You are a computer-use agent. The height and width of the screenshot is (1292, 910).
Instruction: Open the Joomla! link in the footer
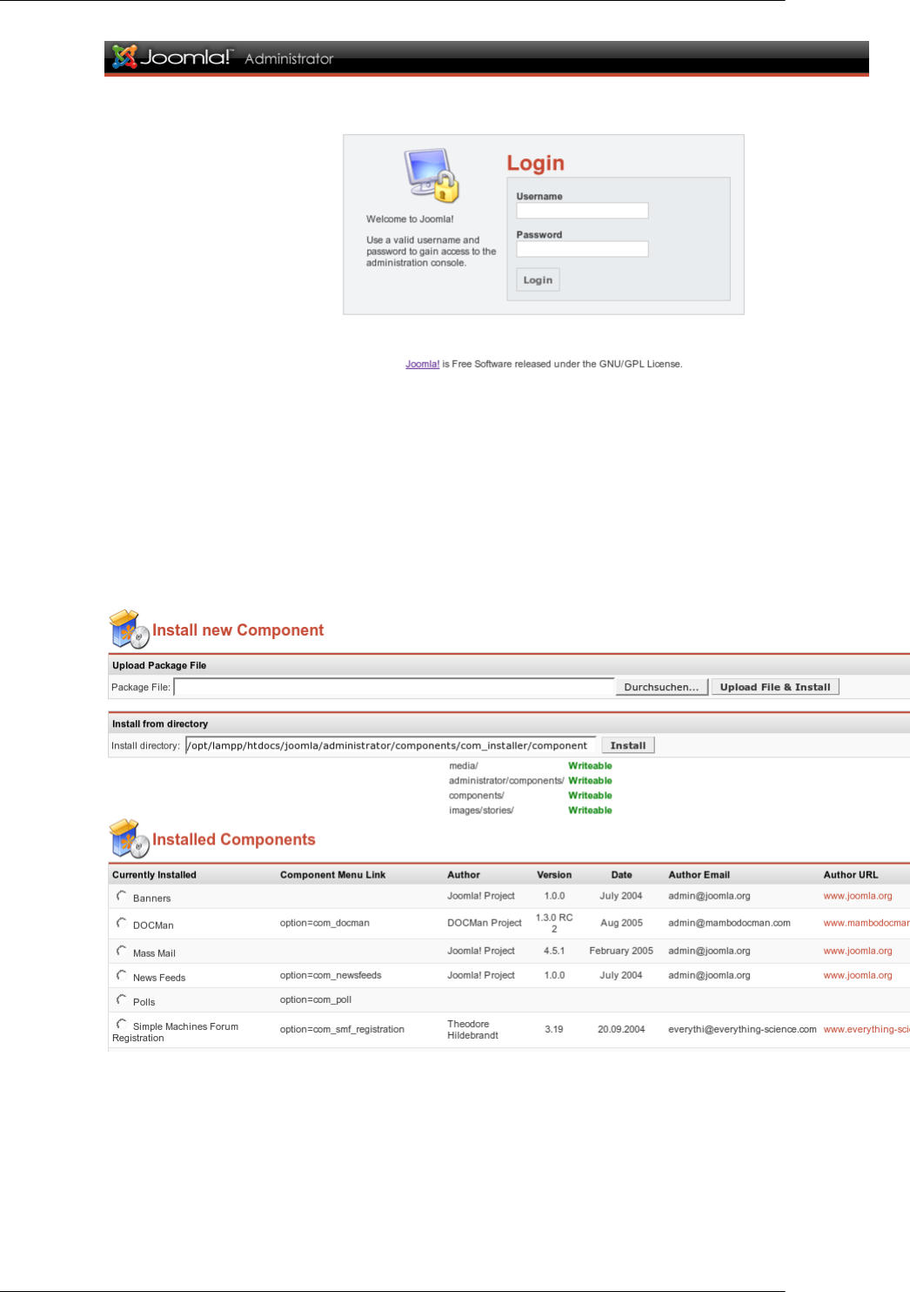click(x=423, y=364)
